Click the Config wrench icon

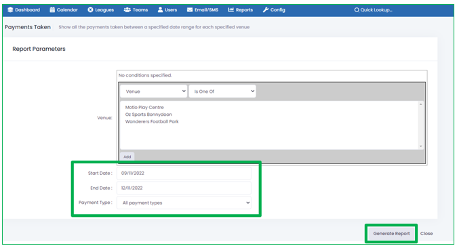[x=266, y=9]
